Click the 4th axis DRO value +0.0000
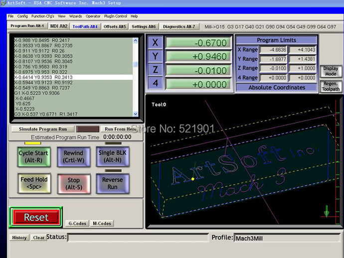This screenshot has height=258, width=344. tap(198, 84)
